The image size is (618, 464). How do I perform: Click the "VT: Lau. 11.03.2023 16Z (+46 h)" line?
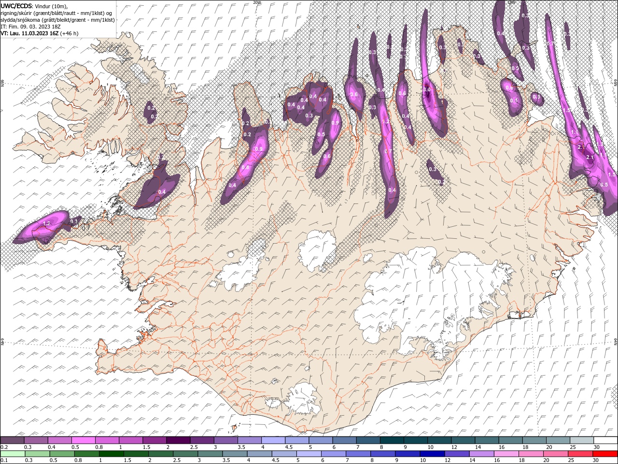coord(40,33)
